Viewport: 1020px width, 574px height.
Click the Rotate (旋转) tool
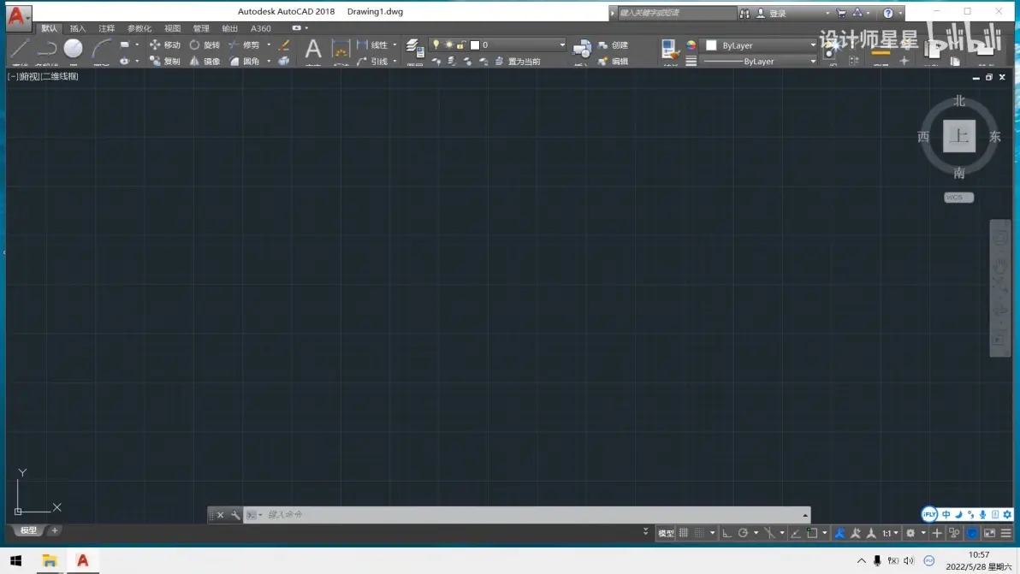[205, 45]
